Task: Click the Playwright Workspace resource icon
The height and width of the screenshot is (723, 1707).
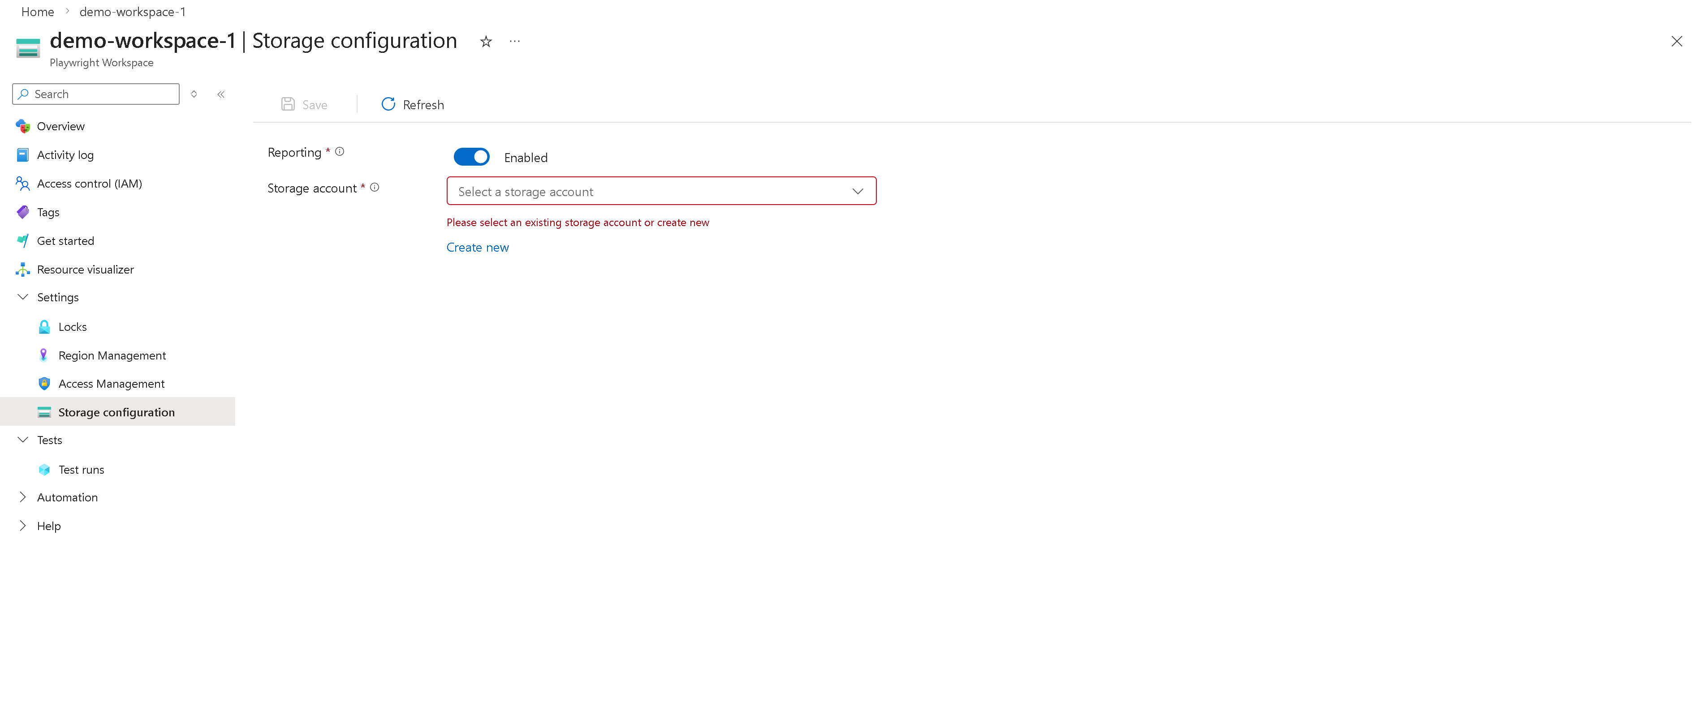Action: (28, 48)
